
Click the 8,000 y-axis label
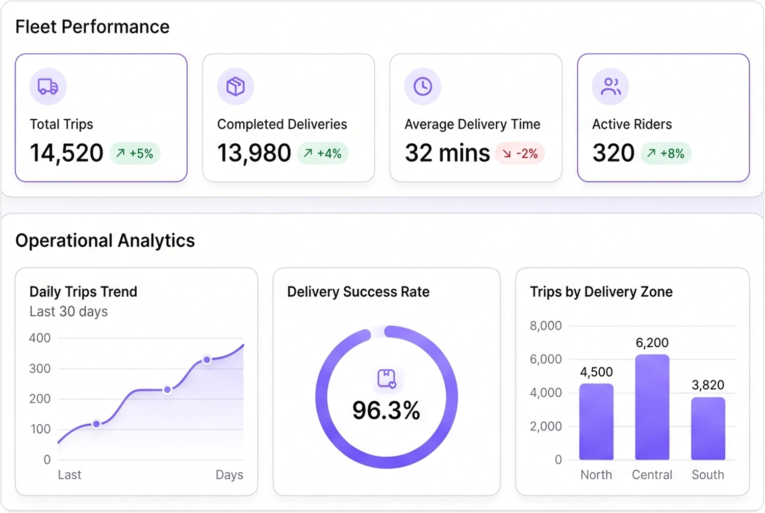(x=546, y=326)
